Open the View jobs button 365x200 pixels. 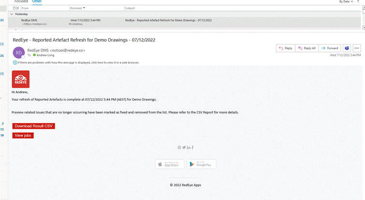(x=23, y=135)
